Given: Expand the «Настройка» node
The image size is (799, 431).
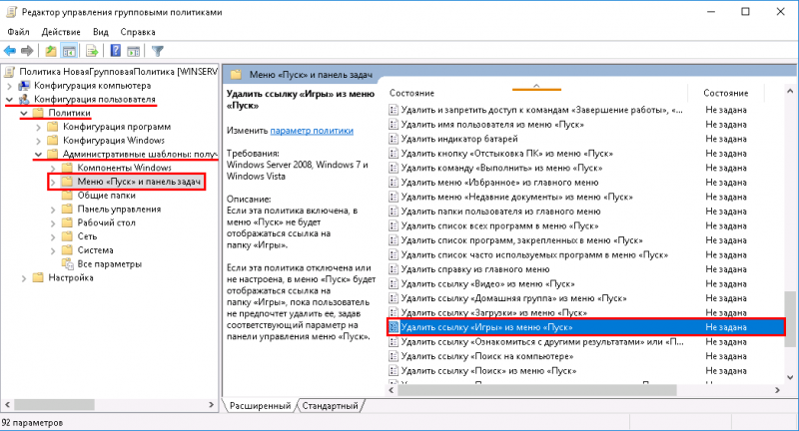Looking at the screenshot, I should pos(24,277).
